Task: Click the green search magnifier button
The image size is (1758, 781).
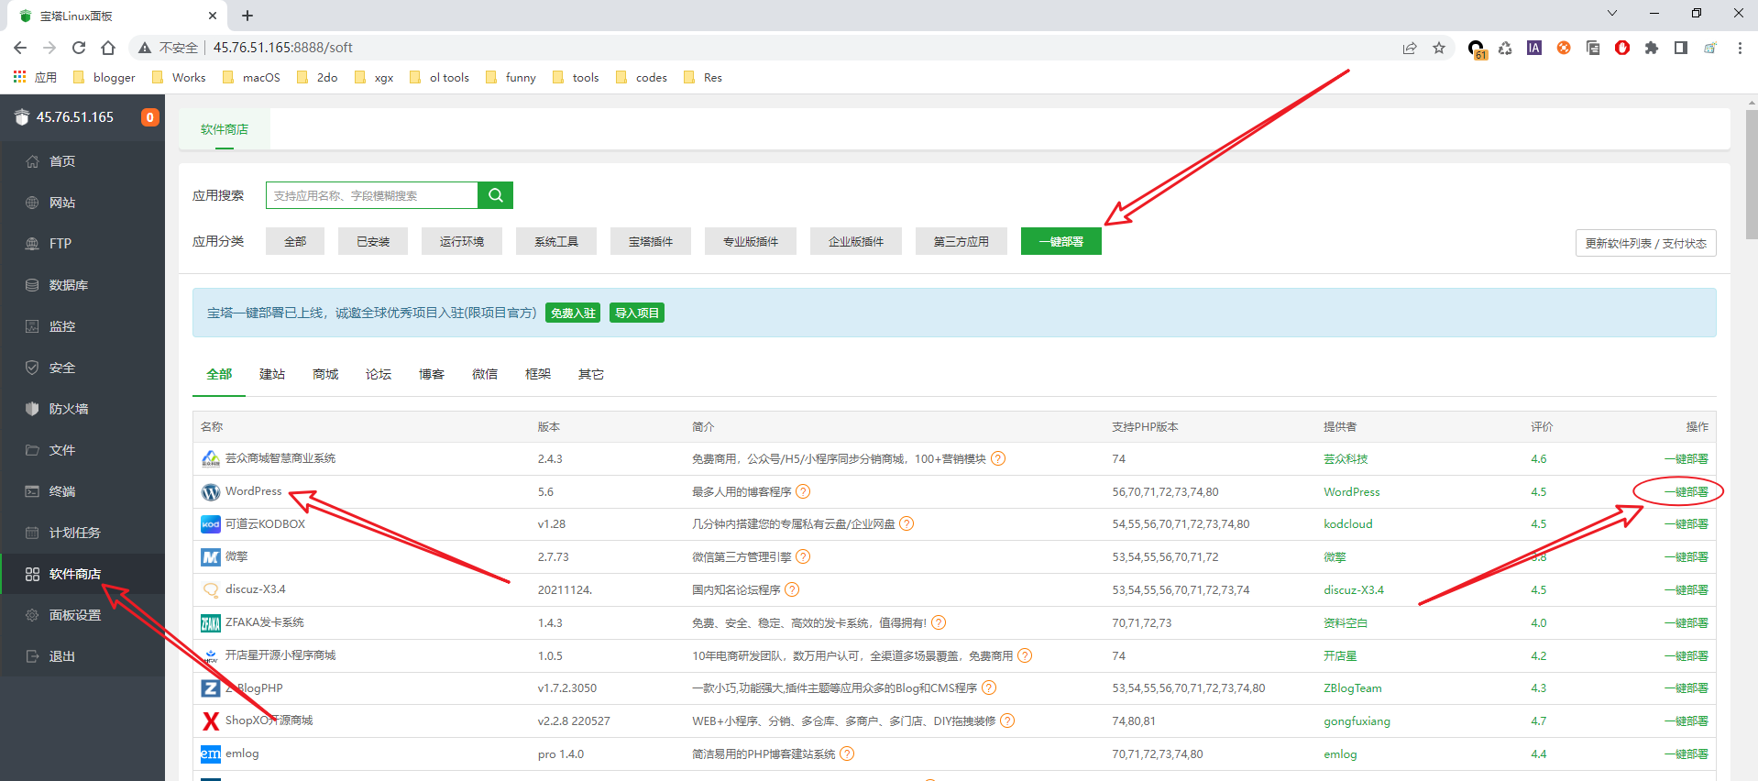Action: point(495,195)
